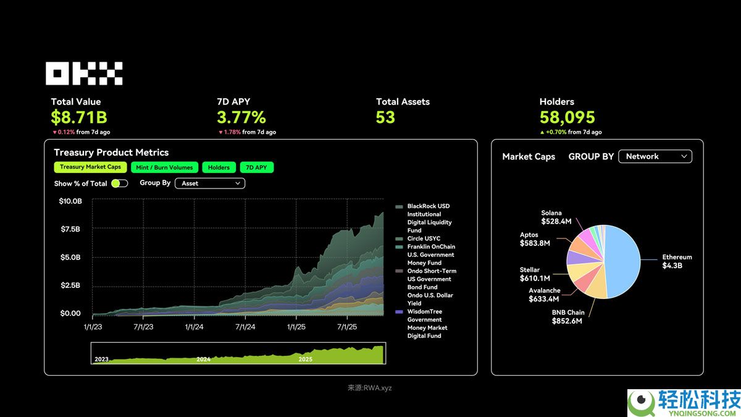The width and height of the screenshot is (741, 417).
Task: Open the Holders metrics tab
Action: coord(219,167)
